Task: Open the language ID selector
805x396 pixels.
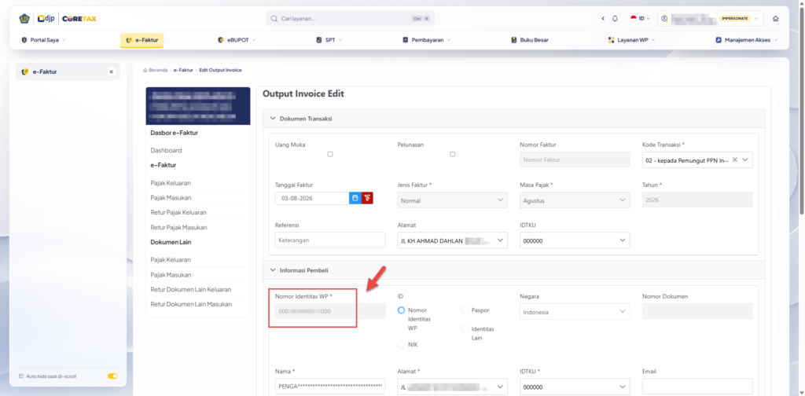Action: coord(640,19)
